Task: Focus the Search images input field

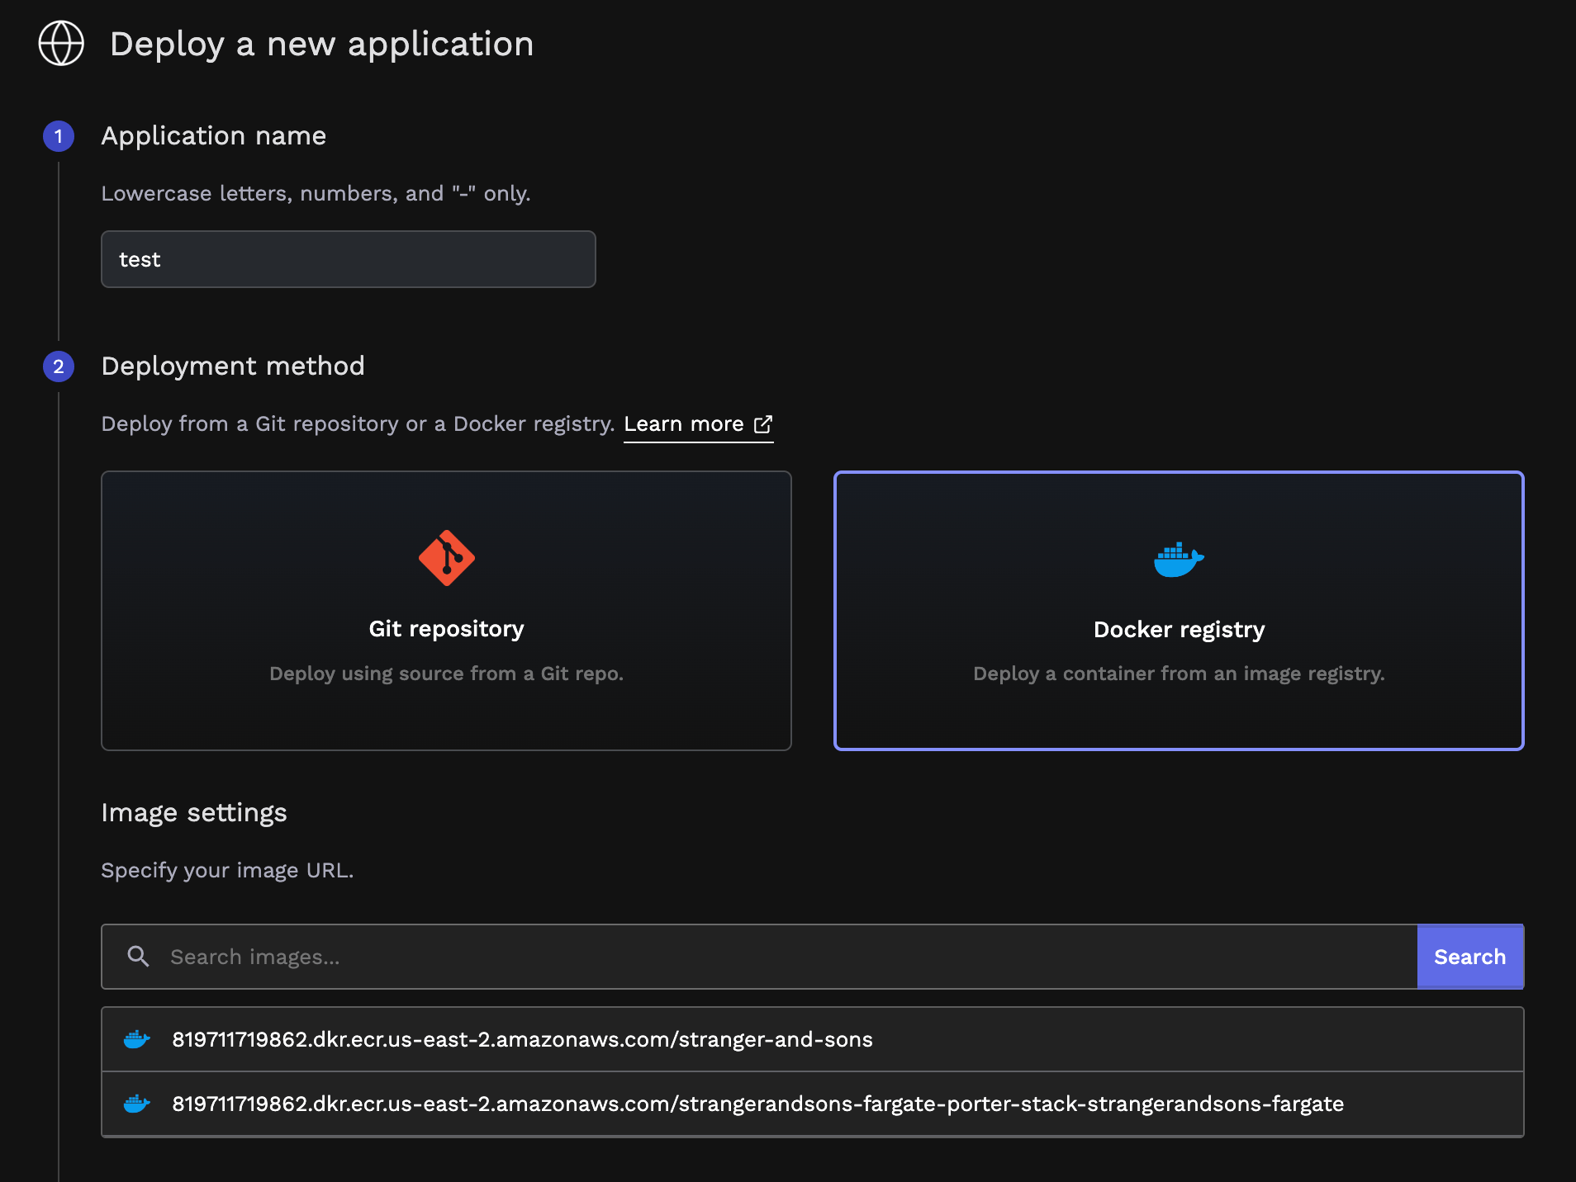Action: tap(759, 957)
